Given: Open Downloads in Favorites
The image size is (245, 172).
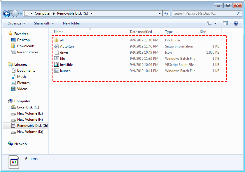Looking at the screenshot, I should coord(26,46).
